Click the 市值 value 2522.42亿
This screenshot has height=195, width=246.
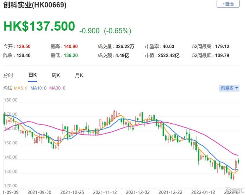coord(169,55)
